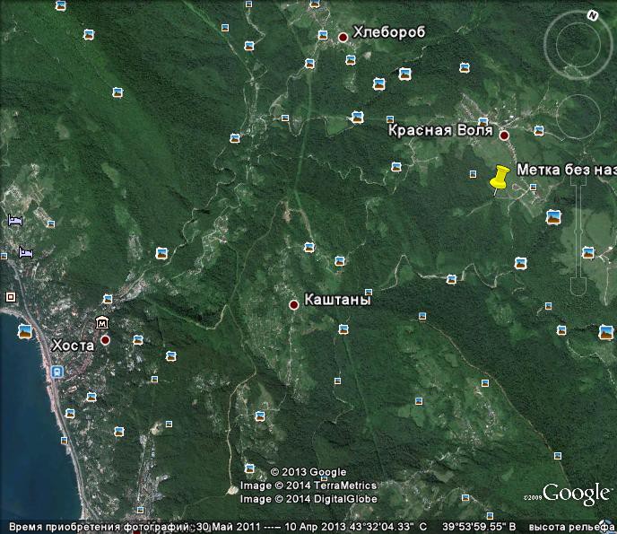
Task: Click the N north indicator on compass
Action: point(593,15)
